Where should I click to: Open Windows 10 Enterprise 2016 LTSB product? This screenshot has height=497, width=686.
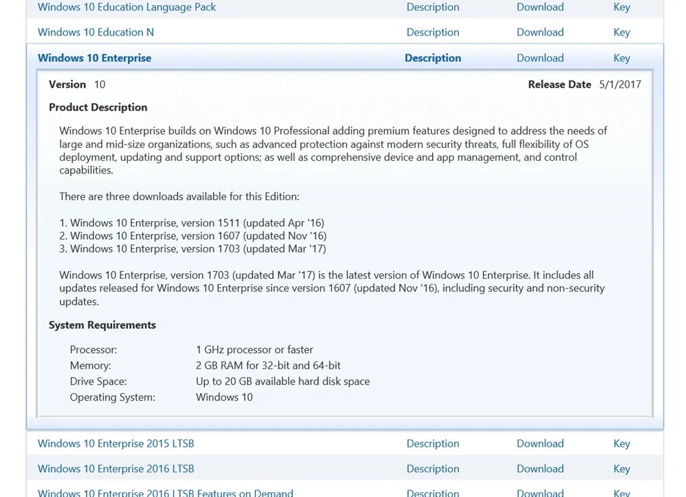[116, 469]
